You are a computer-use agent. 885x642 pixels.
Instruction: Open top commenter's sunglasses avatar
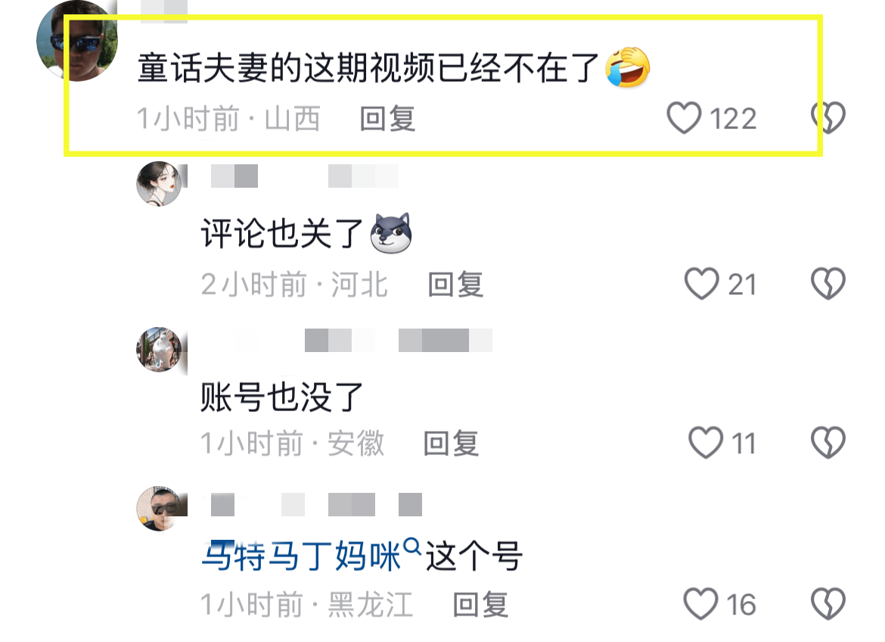tap(76, 40)
